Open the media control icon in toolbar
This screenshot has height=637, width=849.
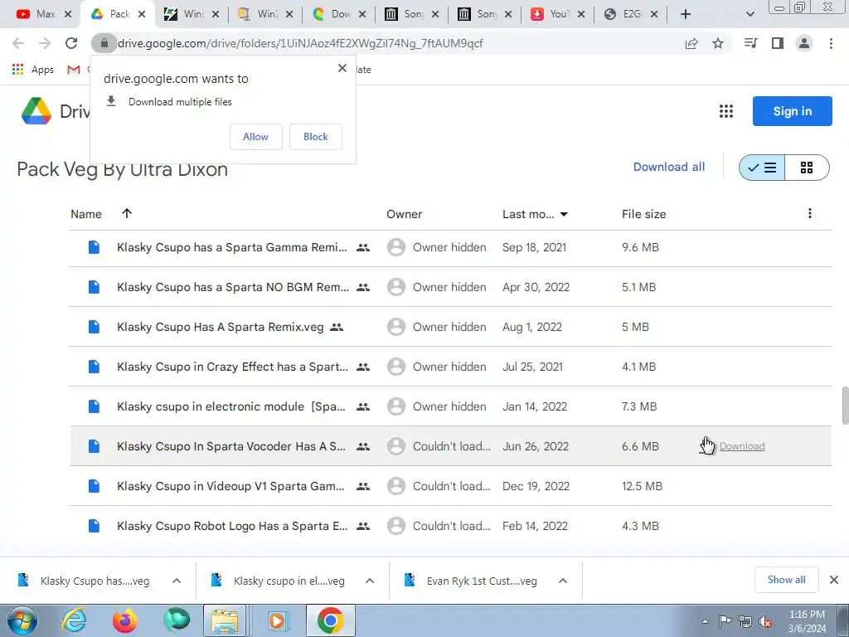[x=750, y=43]
